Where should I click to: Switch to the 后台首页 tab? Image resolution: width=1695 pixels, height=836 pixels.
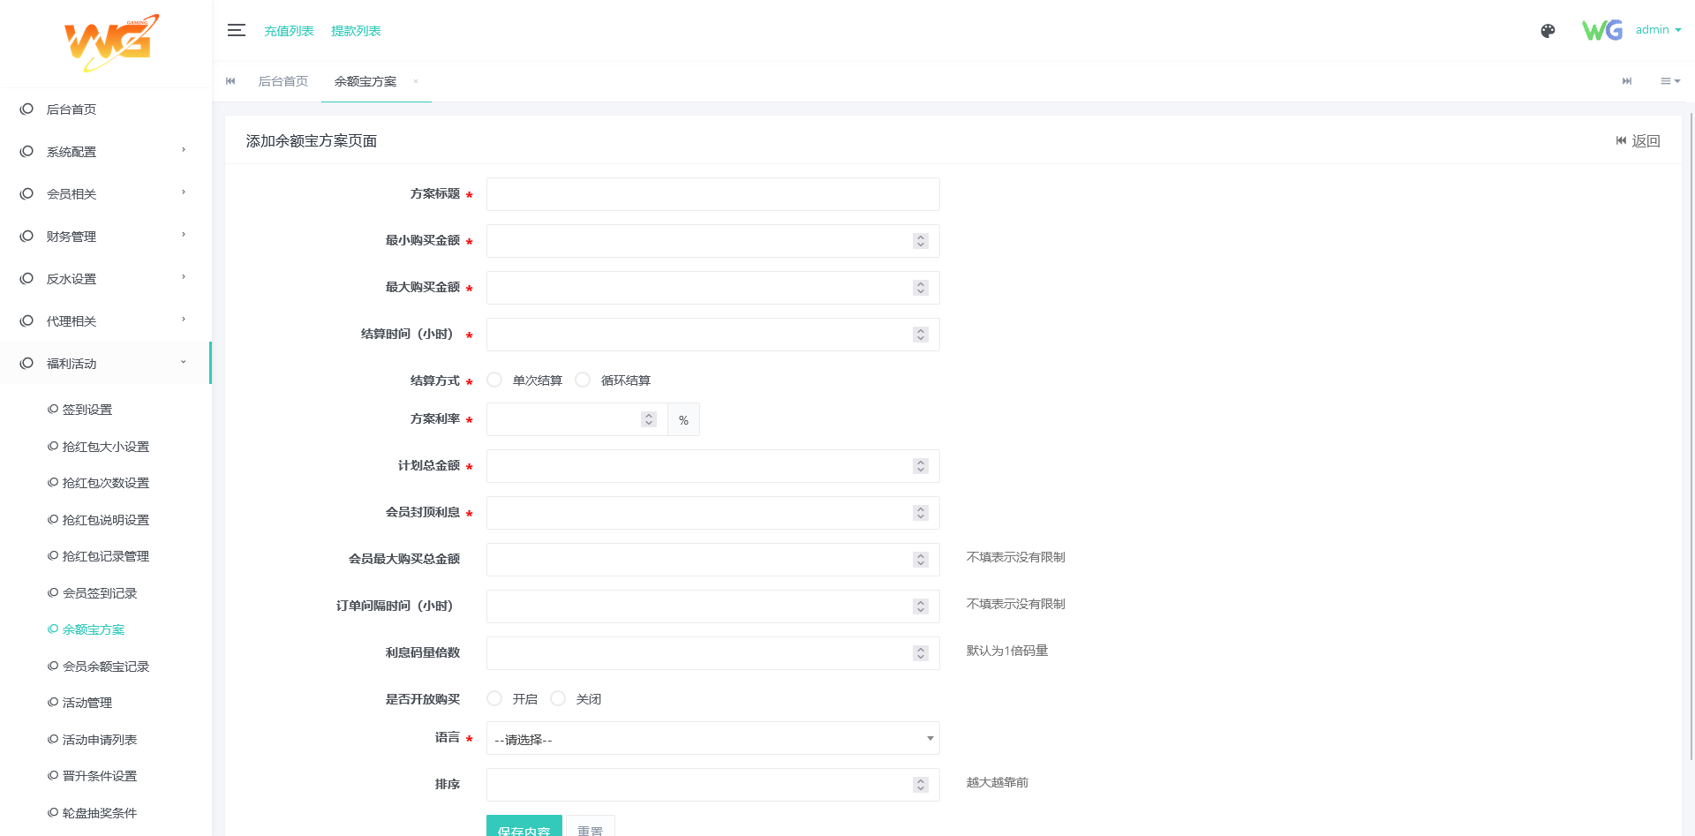coord(282,81)
